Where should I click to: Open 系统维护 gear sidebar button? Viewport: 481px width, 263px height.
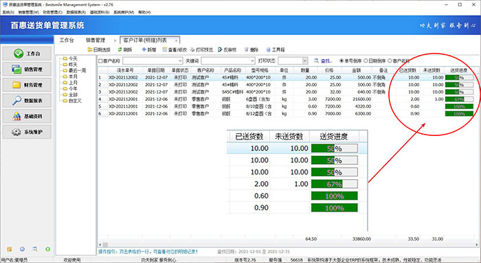pos(27,132)
